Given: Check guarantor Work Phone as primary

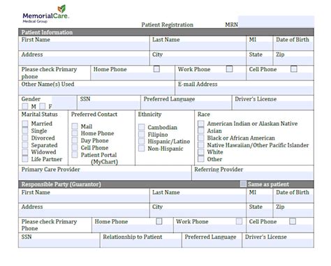Looking at the screenshot, I should pos(239,221).
